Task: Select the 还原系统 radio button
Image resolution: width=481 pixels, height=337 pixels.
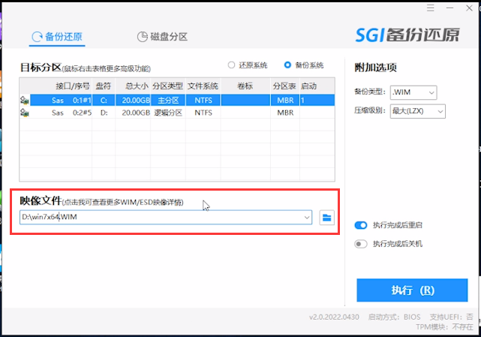Action: click(231, 65)
